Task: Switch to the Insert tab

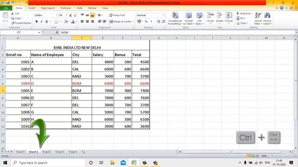Action: coord(32,8)
